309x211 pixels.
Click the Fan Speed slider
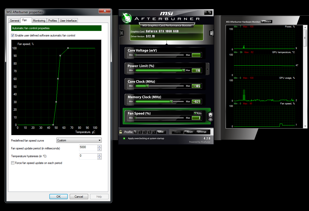tap(160, 118)
